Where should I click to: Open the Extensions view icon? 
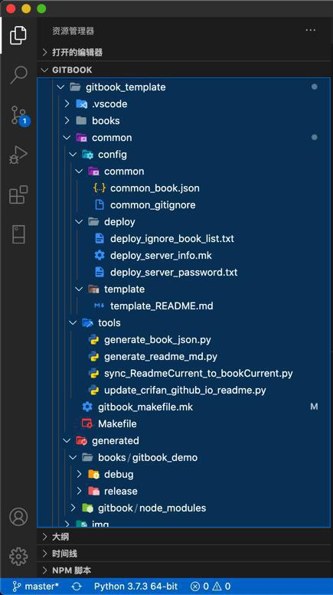pos(18,195)
